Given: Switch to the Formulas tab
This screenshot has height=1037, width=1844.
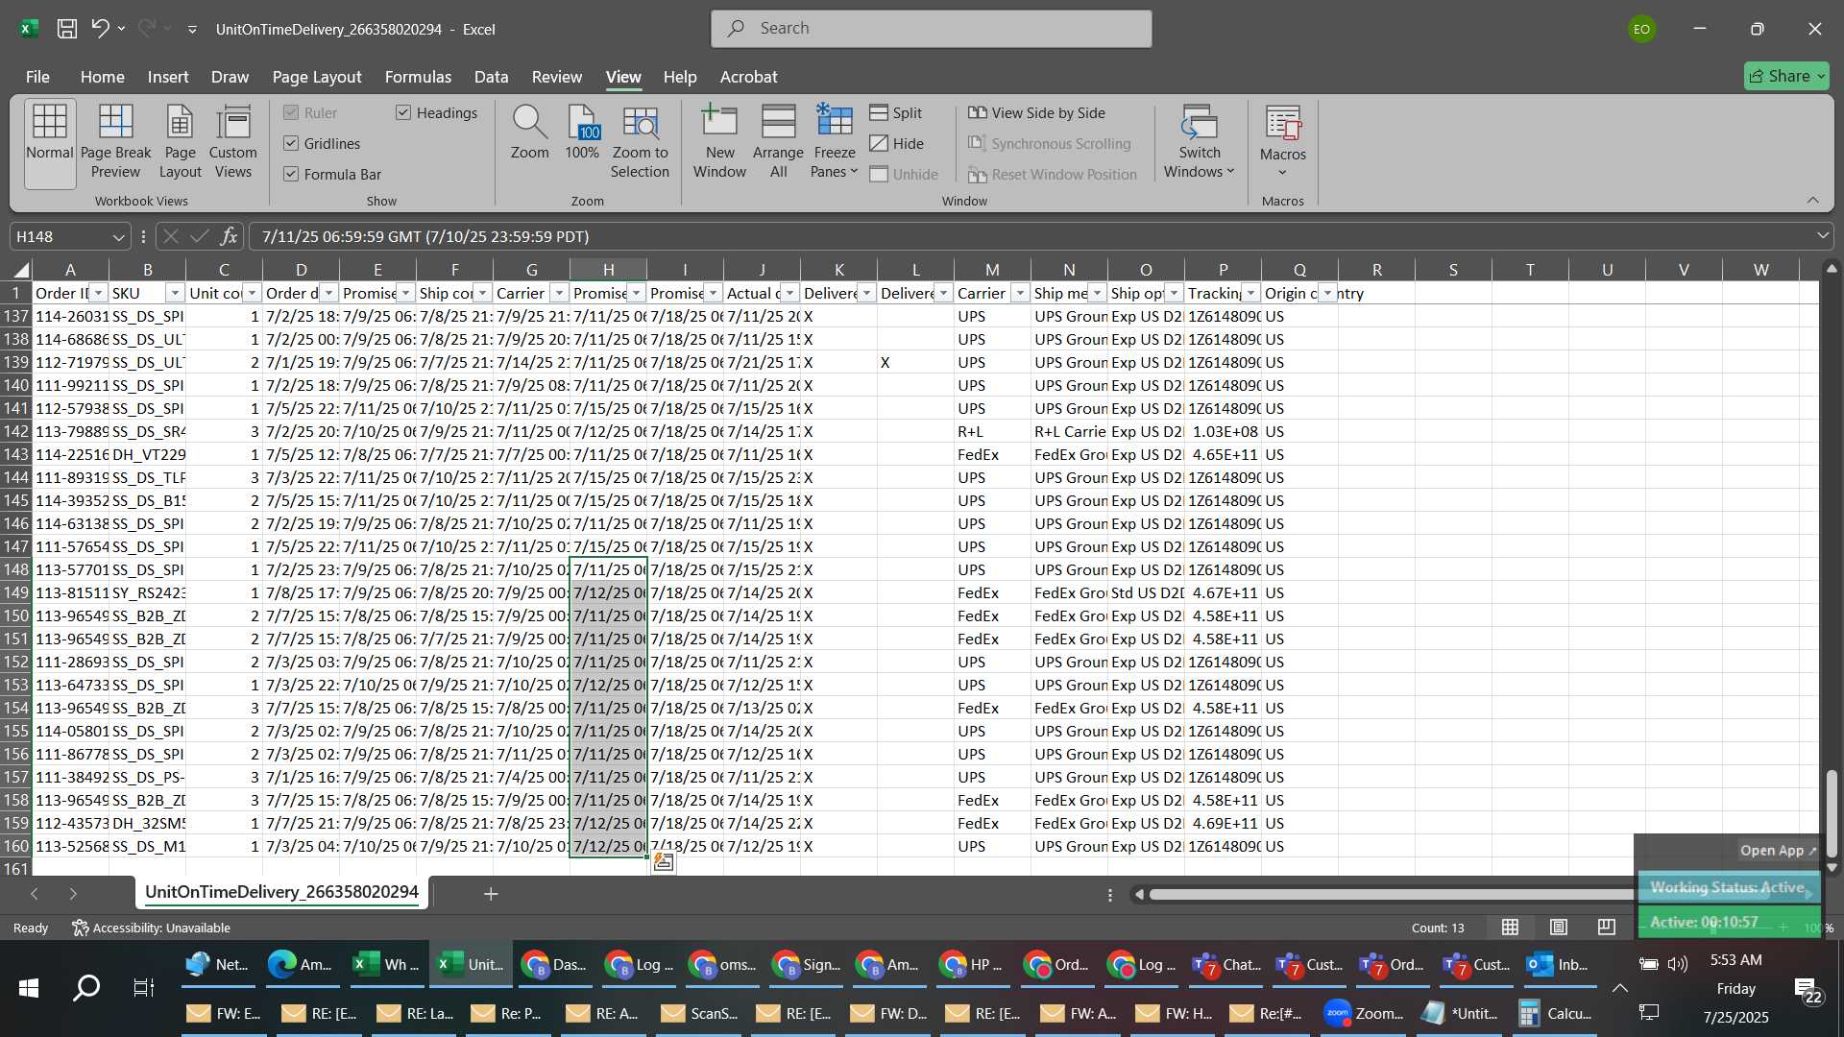Looking at the screenshot, I should click(418, 77).
